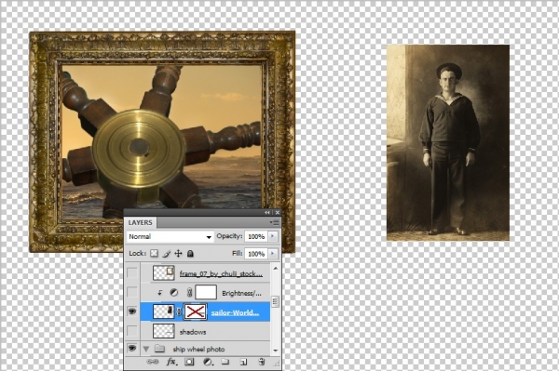
Task: Hide the sailor-World layer
Action: 132,311
